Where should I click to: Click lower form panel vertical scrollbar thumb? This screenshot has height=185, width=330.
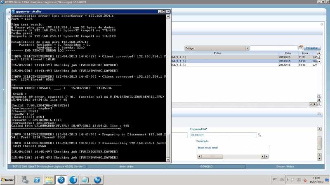(319, 143)
